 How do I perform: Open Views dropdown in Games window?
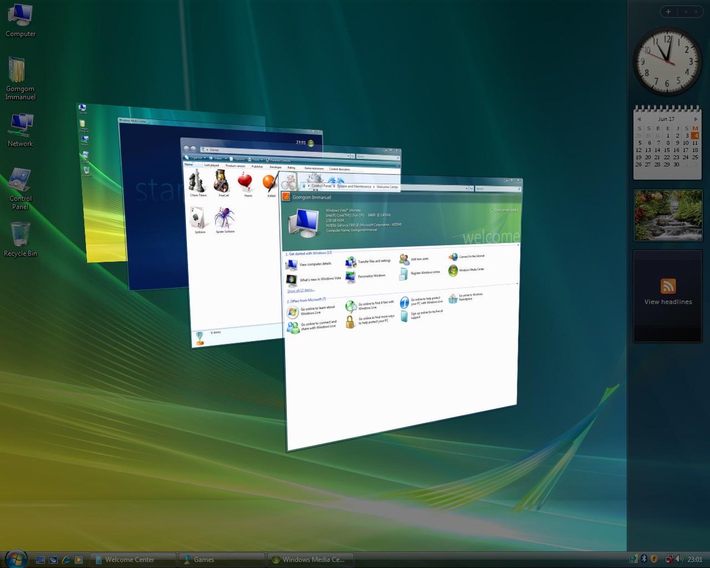point(218,158)
